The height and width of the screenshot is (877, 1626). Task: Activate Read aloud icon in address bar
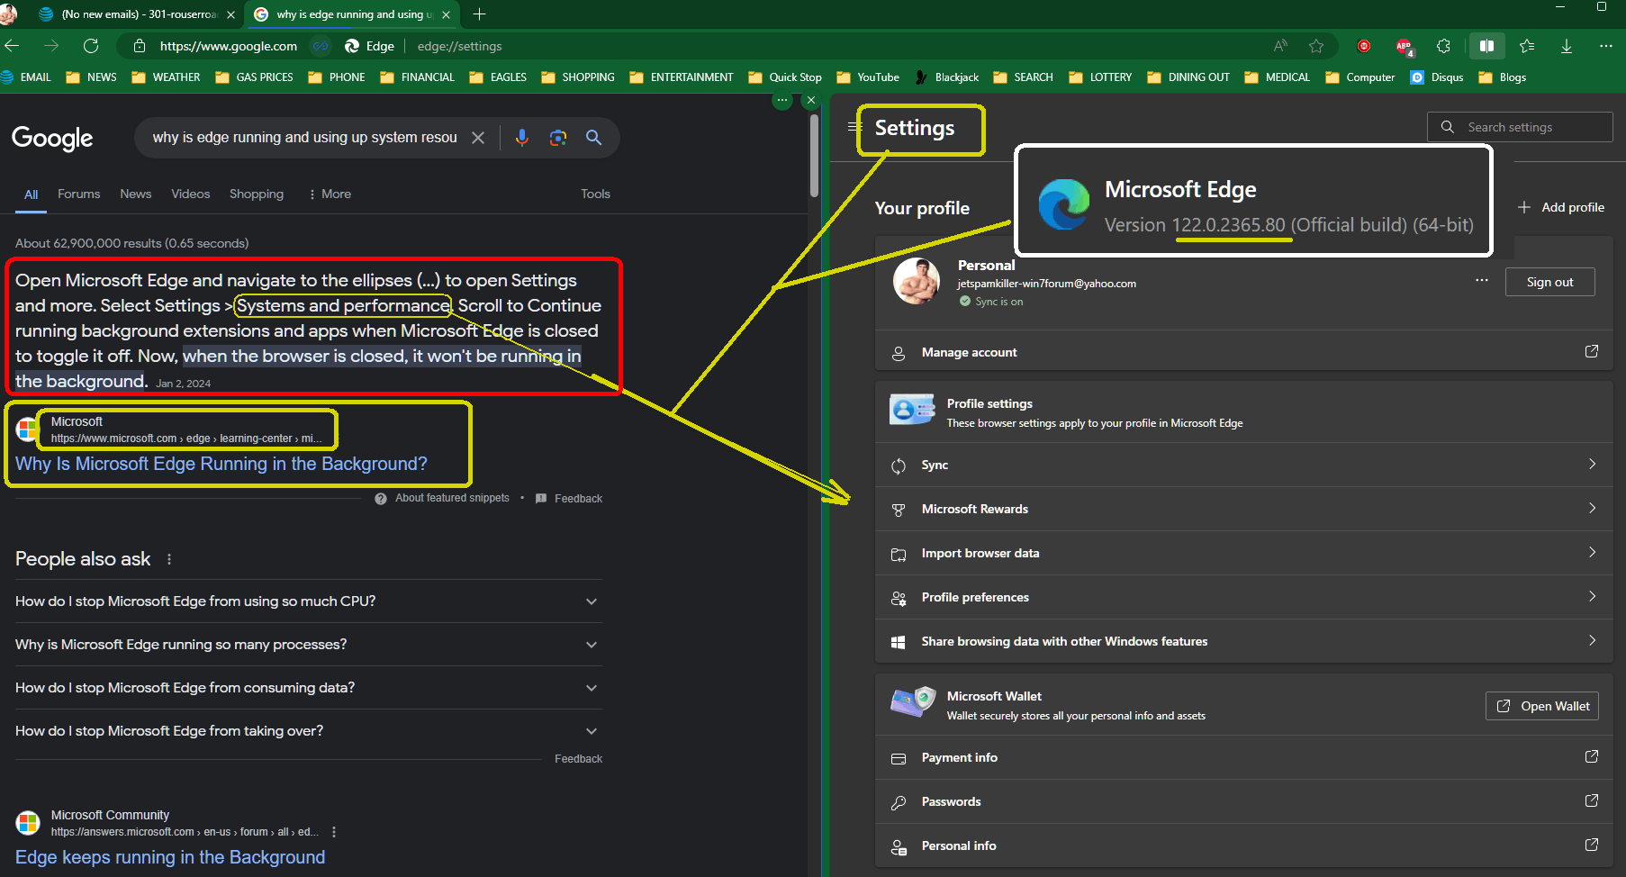(x=1280, y=46)
